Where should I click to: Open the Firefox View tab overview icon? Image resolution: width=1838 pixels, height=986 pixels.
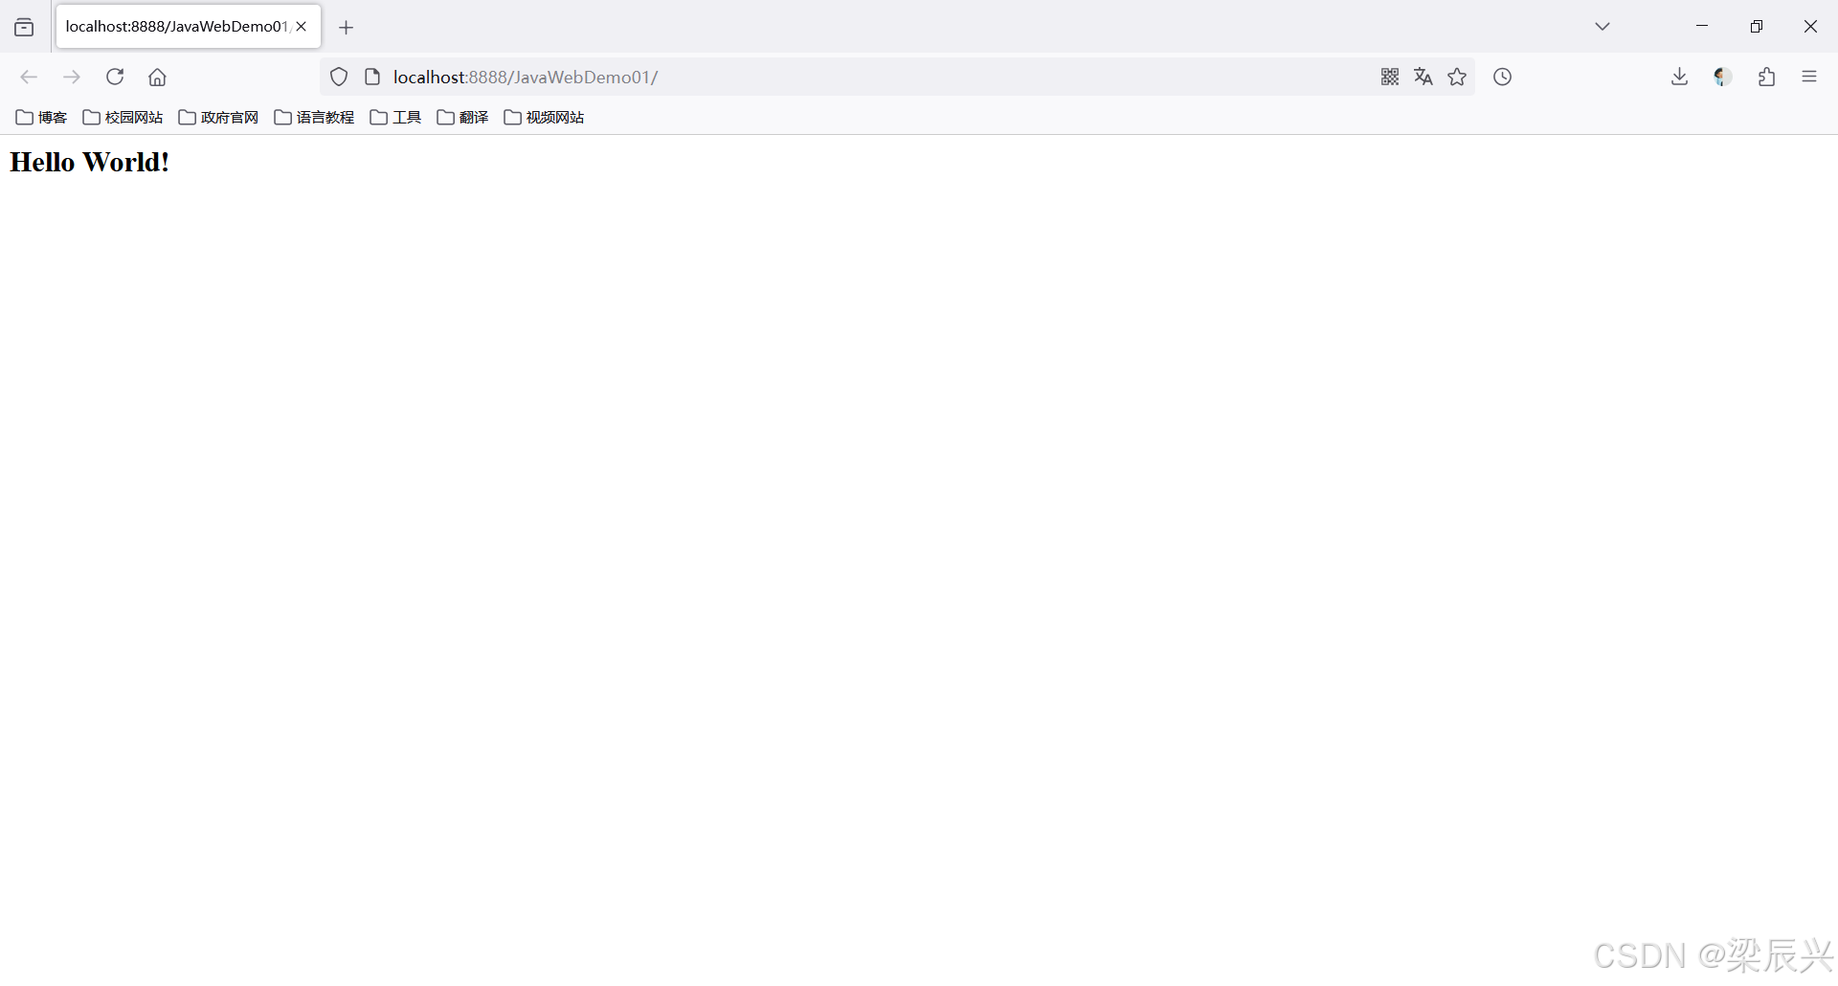[24, 27]
